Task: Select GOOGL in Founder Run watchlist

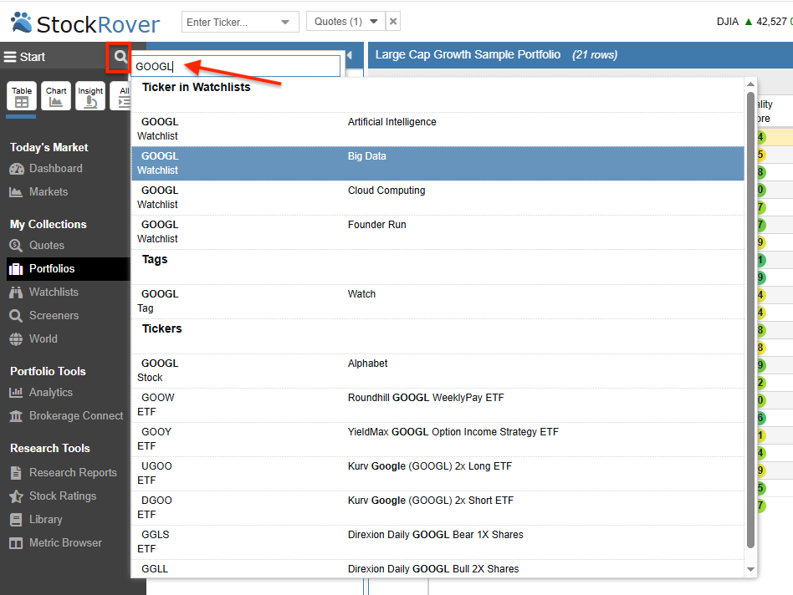Action: 437,231
